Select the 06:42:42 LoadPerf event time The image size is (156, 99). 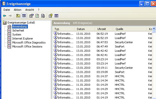click(x=102, y=51)
